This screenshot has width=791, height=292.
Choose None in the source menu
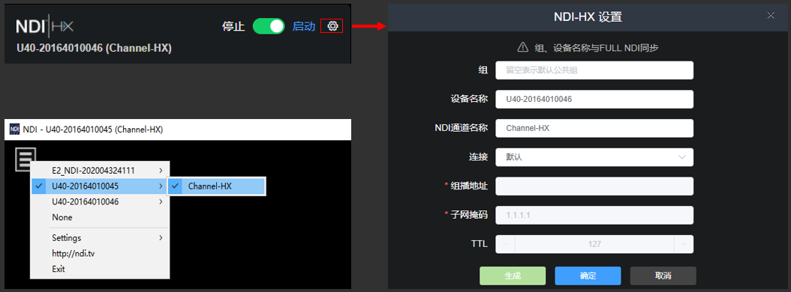tap(62, 217)
